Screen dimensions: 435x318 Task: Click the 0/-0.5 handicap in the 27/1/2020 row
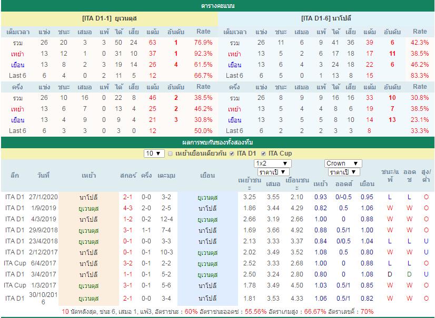click(343, 197)
